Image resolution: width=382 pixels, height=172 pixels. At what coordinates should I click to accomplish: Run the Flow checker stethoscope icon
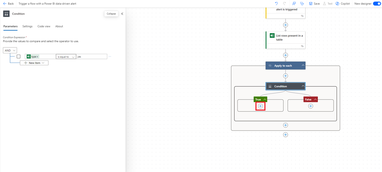302,4
